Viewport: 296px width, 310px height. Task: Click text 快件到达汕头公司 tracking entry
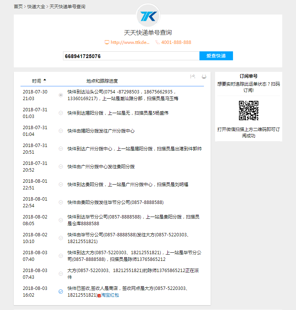coord(123,95)
